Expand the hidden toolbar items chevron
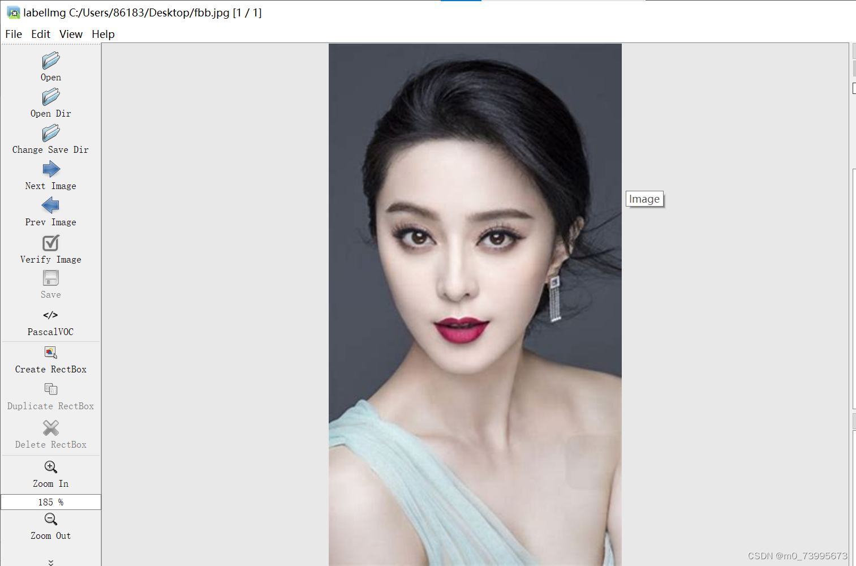Screen dimensions: 856x566 coord(50,561)
